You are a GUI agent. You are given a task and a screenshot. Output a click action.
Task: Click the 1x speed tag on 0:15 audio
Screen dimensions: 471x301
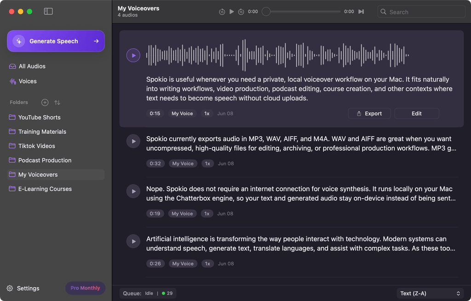[x=207, y=114]
